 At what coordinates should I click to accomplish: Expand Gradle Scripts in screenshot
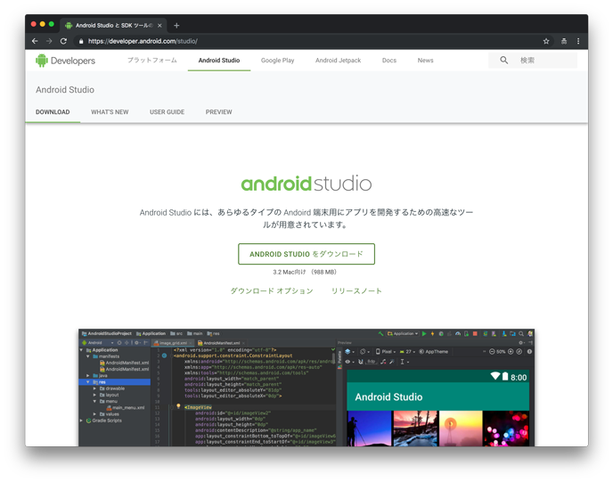pyautogui.click(x=81, y=421)
